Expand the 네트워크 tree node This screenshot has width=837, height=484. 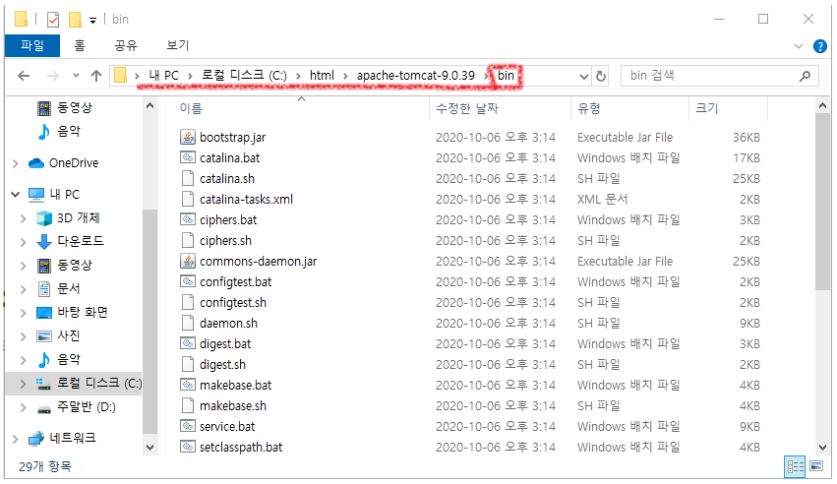click(x=16, y=439)
